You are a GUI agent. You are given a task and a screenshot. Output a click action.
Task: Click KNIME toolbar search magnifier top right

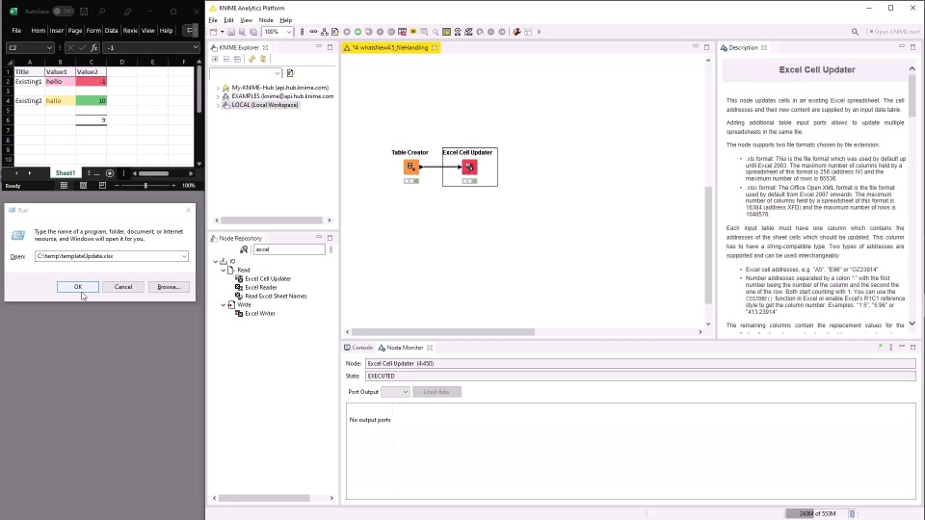click(855, 32)
